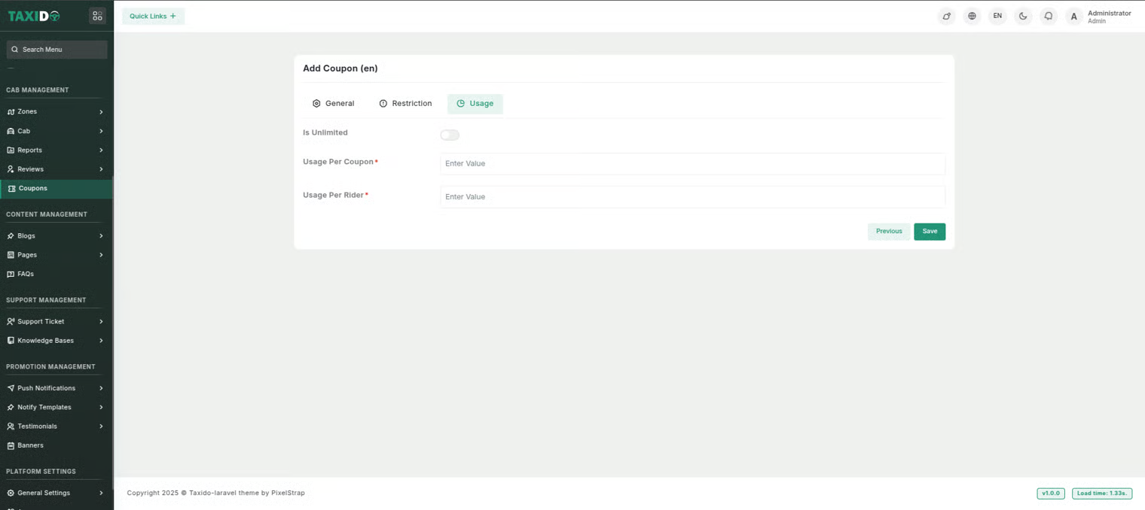Expand the Zones menu chevron
Viewport: 1145px width, 510px height.
[x=101, y=112]
